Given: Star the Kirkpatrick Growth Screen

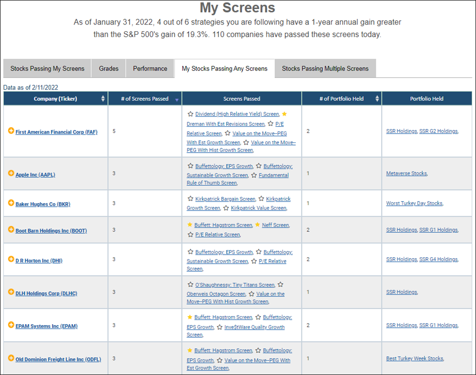Looking at the screenshot, I should click(262, 199).
